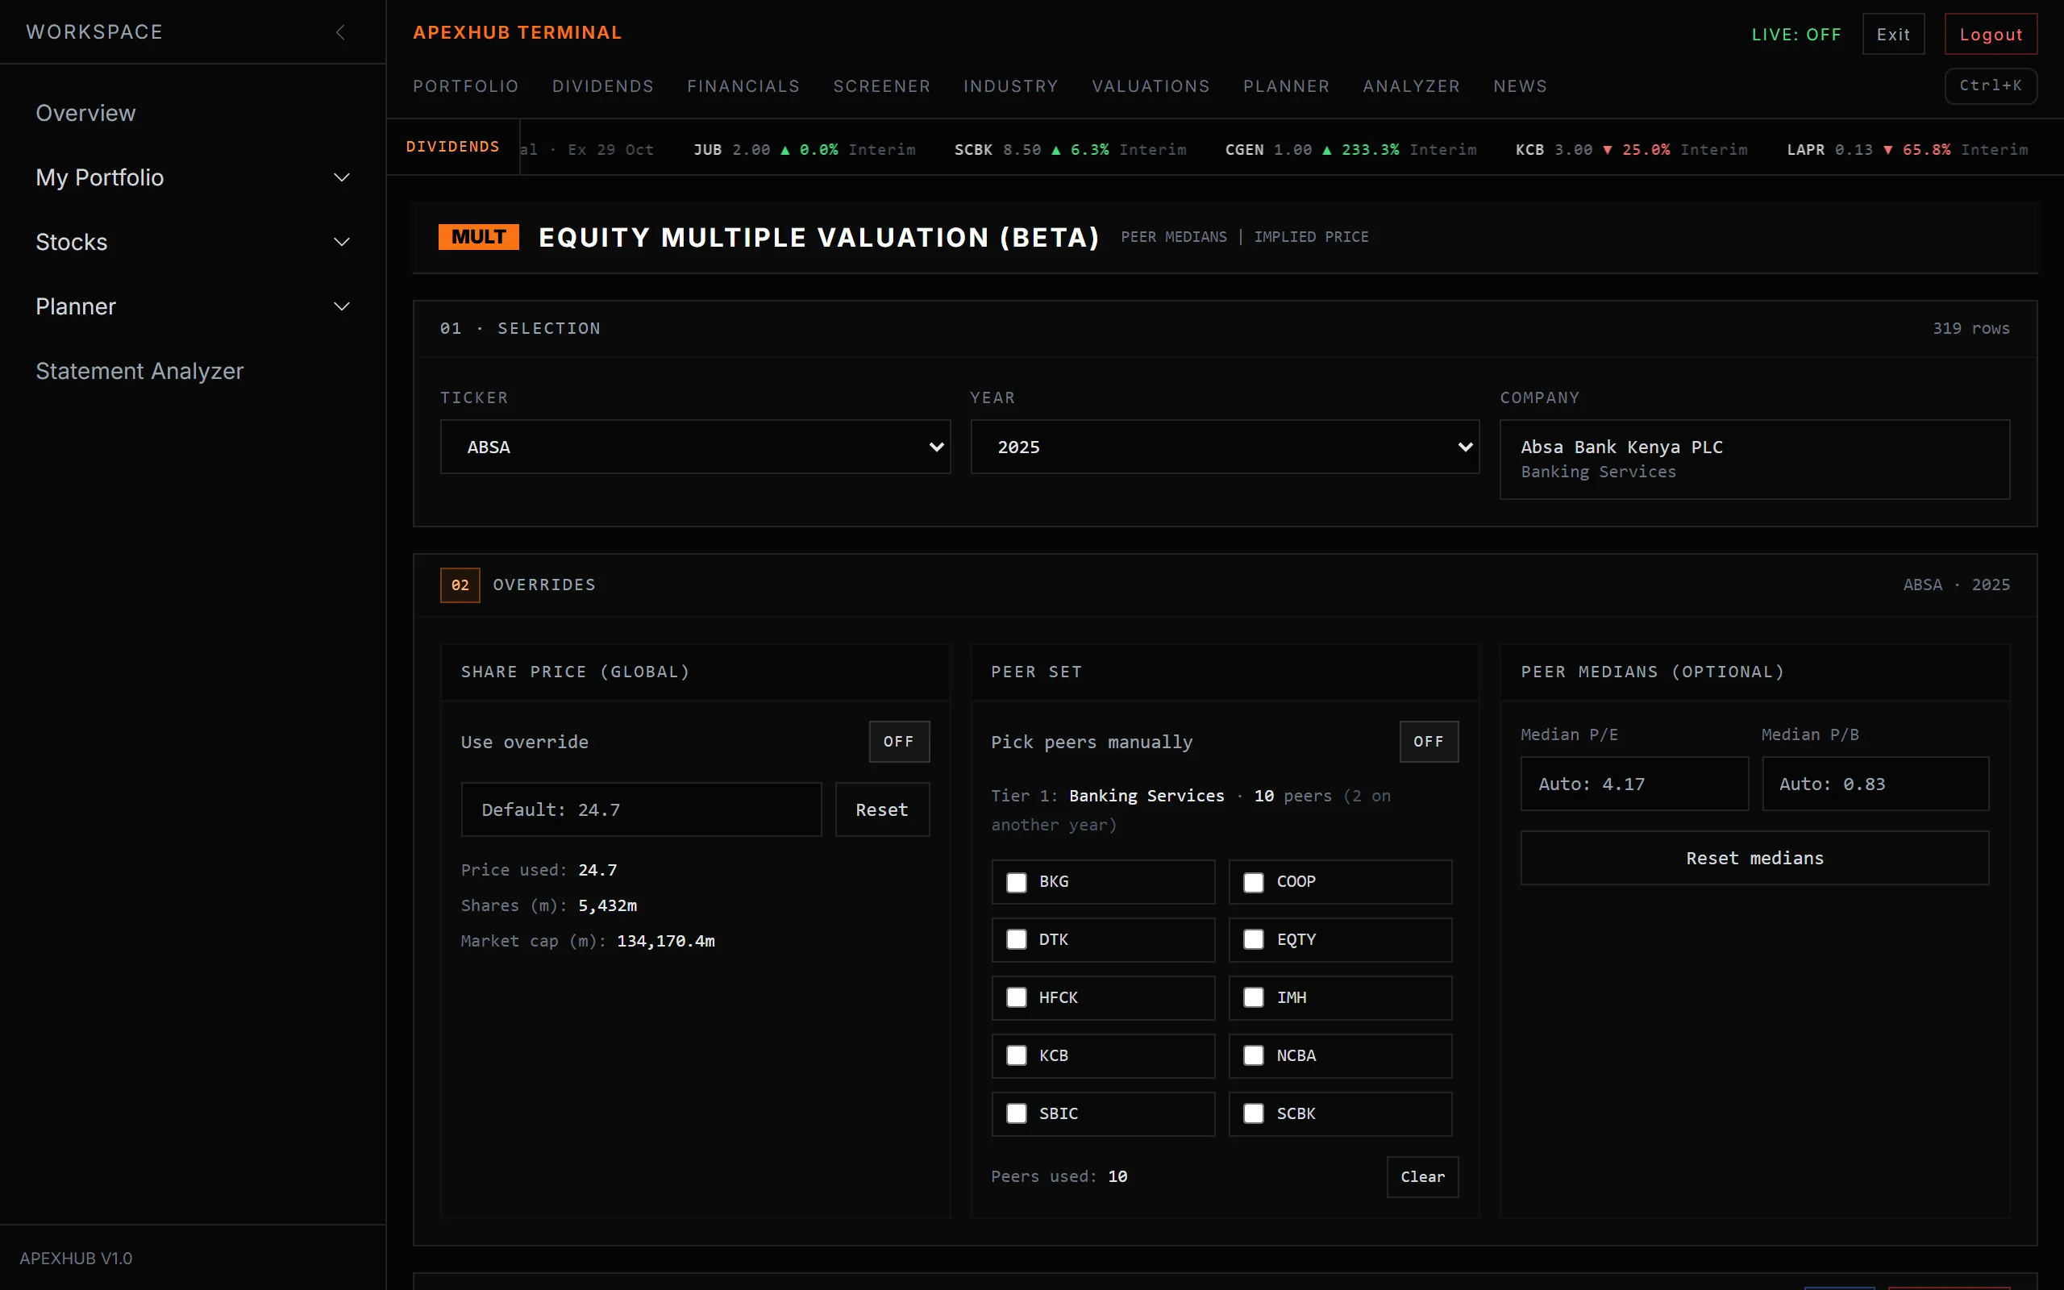Click the Absa Bank Kenya PLC company box

pyautogui.click(x=1754, y=459)
